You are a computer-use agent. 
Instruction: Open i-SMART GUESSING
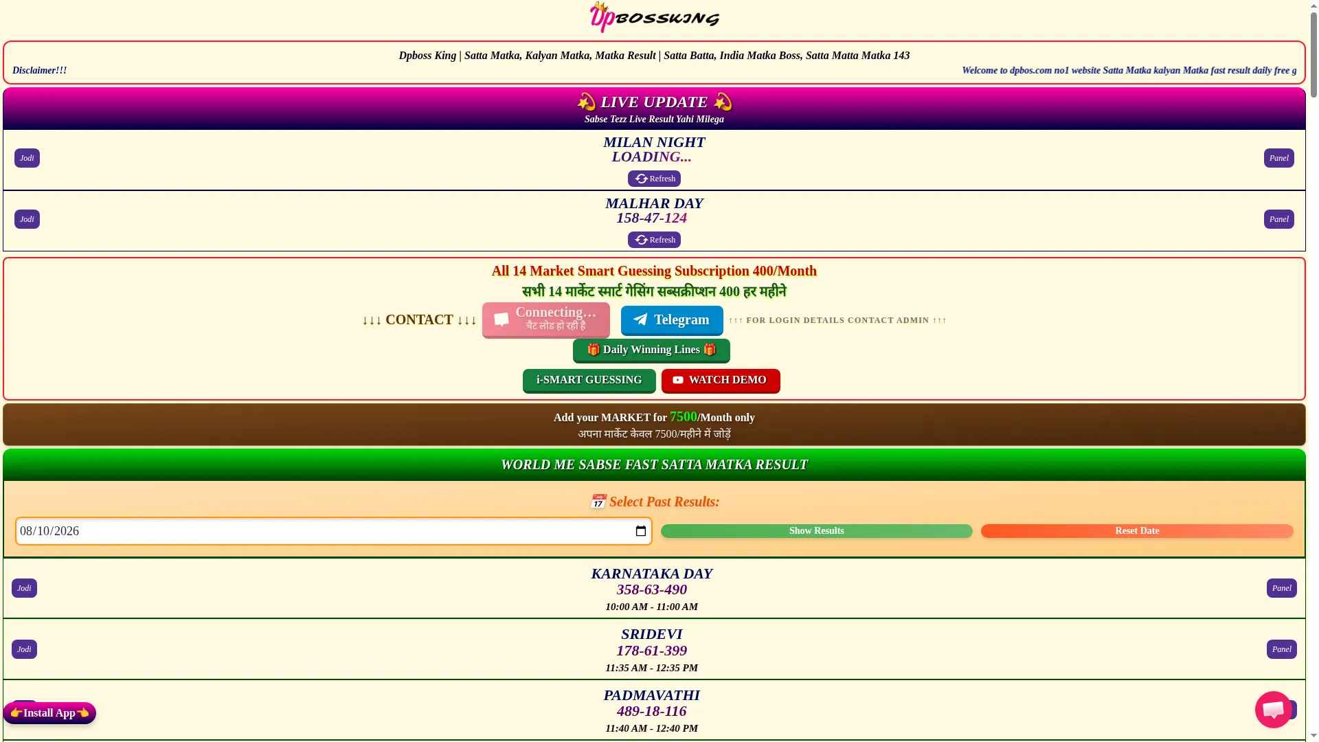click(x=589, y=381)
